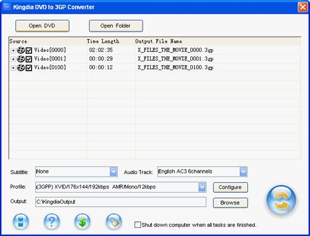Click output name X_FILES_THE_MOVIE_0000.3gp
The width and height of the screenshot is (310, 236).
175,50
